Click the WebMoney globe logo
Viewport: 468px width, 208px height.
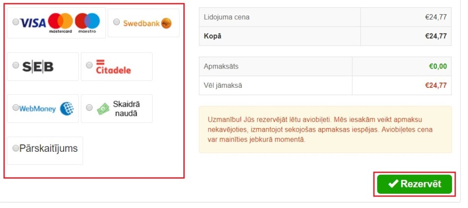(67, 108)
